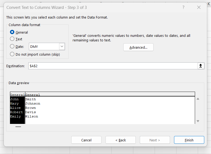Select the second General column in preview
The image size is (211, 154).
(x=33, y=95)
